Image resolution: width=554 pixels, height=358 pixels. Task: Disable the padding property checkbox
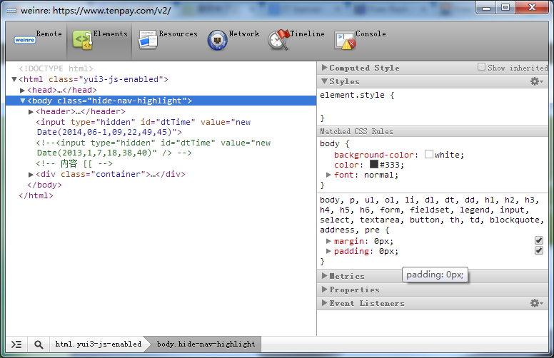(539, 251)
